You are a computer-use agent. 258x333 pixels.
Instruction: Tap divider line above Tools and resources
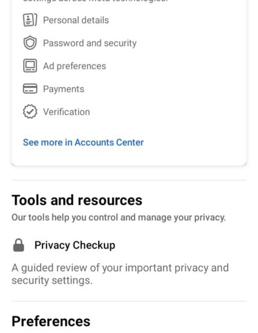129,180
